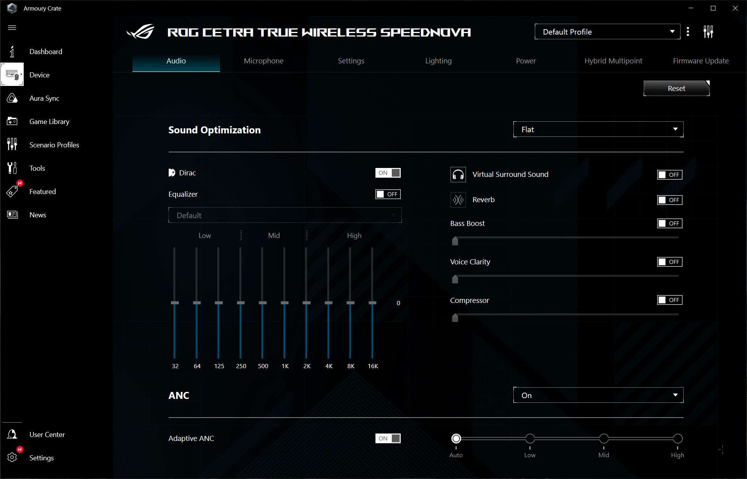The width and height of the screenshot is (747, 479).
Task: Enable Virtual Surround Sound toggle
Action: 670,175
